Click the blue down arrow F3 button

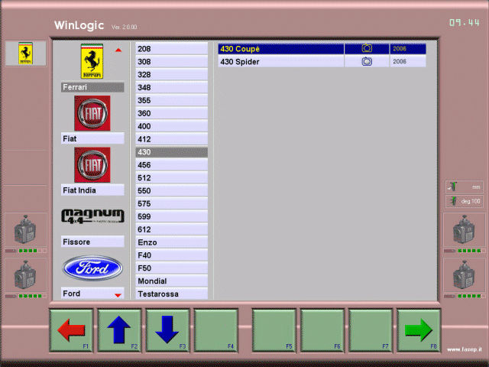coord(167,330)
